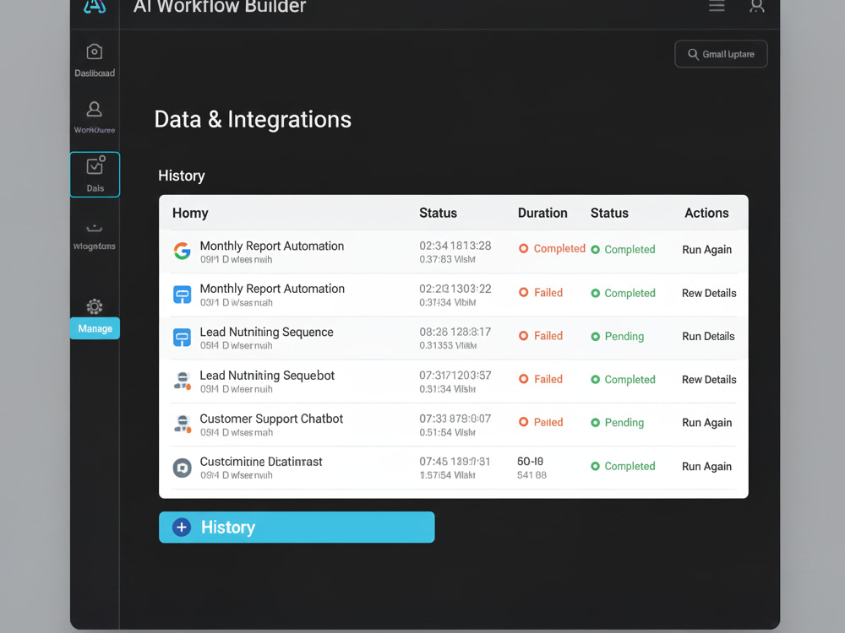Click Run Again for Customer Support Chatbot

707,423
